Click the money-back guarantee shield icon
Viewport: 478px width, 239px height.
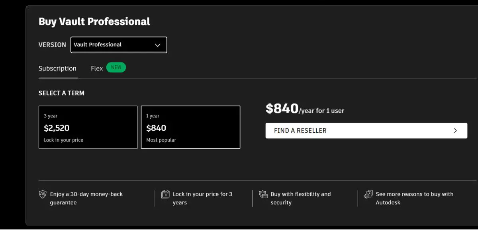(43, 194)
